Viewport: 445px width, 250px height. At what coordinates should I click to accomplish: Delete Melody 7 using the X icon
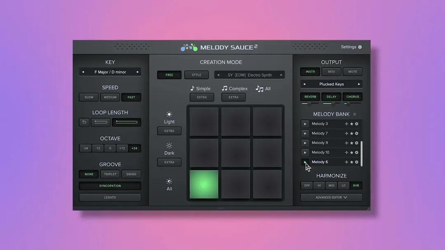pos(356,133)
